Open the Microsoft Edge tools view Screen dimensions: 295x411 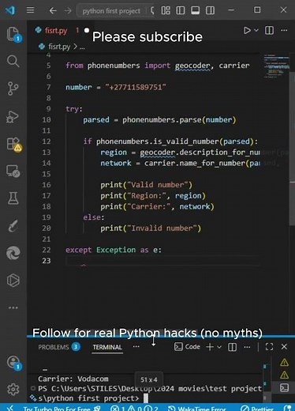tap(13, 253)
